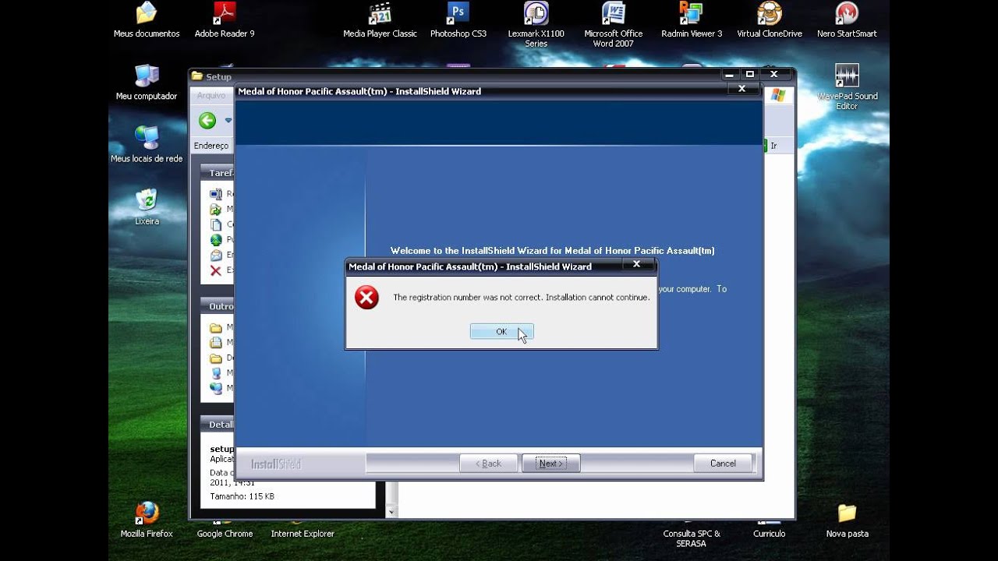The height and width of the screenshot is (561, 998).
Task: Click Next in the InstallShield Wizard
Action: 550,464
